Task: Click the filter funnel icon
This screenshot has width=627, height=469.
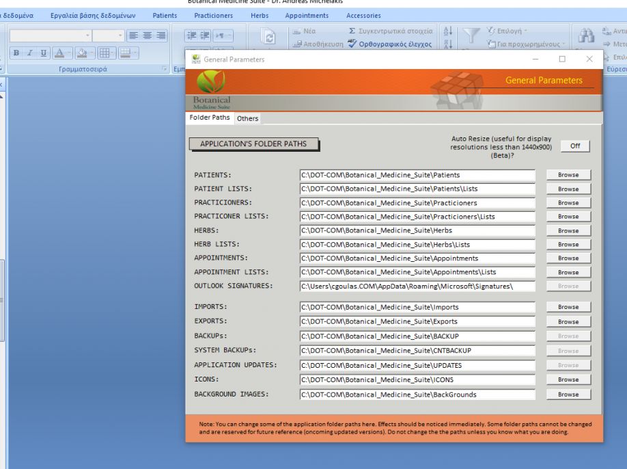Action: click(x=471, y=36)
